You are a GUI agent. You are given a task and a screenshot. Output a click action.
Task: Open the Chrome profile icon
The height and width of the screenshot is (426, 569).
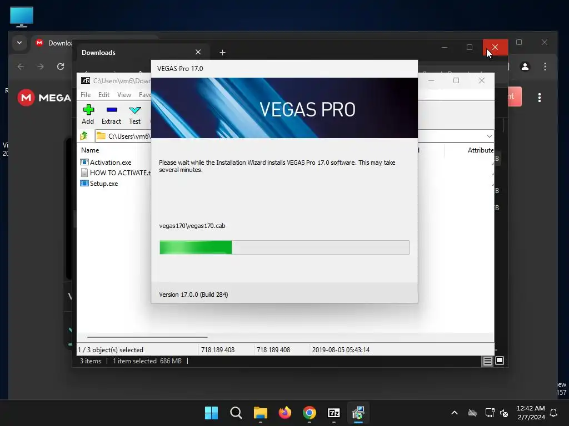(525, 67)
